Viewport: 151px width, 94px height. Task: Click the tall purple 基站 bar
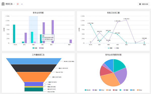pyautogui.click(x=53, y=32)
